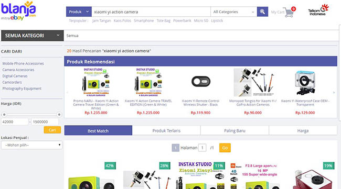
Task: Click the magnifier search button
Action: pyautogui.click(x=262, y=12)
